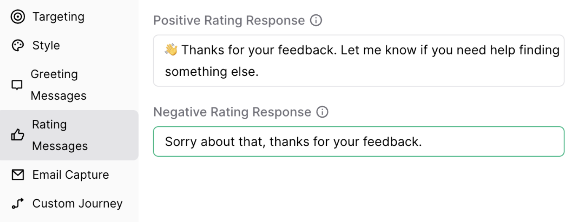Click the Email Capture envelope icon
575x222 pixels.
pyautogui.click(x=18, y=175)
